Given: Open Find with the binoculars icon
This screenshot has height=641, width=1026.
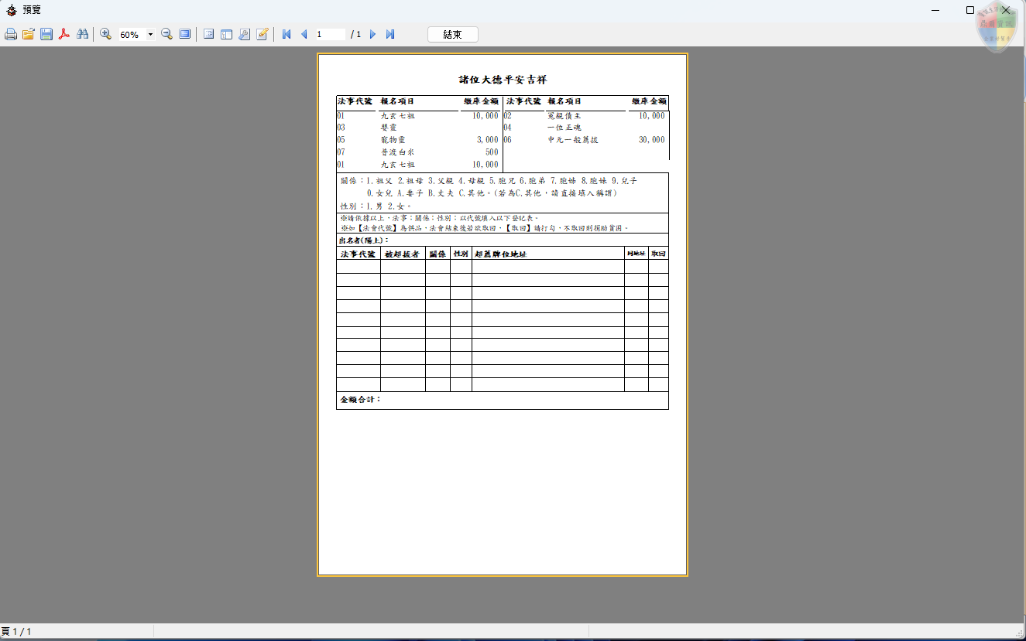Looking at the screenshot, I should 82,35.
